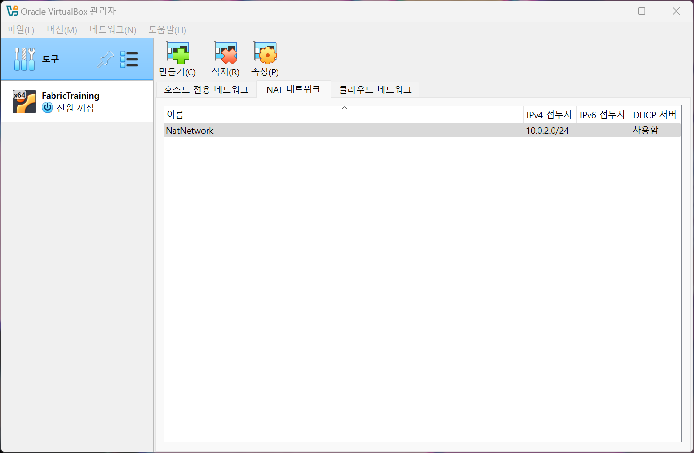Screen dimensions: 694x453
Task: Open network Properties (속성) icon
Action: (265, 53)
